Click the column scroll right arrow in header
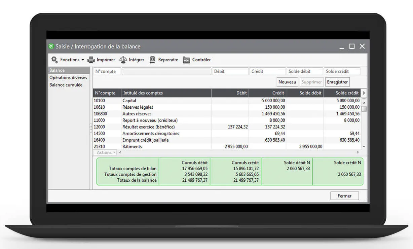413x249 pixels. click(x=364, y=93)
